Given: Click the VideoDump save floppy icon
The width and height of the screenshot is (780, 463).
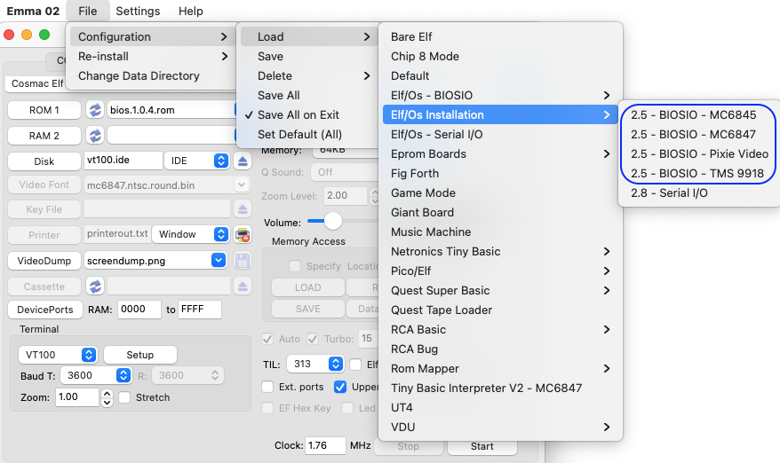Looking at the screenshot, I should (243, 260).
